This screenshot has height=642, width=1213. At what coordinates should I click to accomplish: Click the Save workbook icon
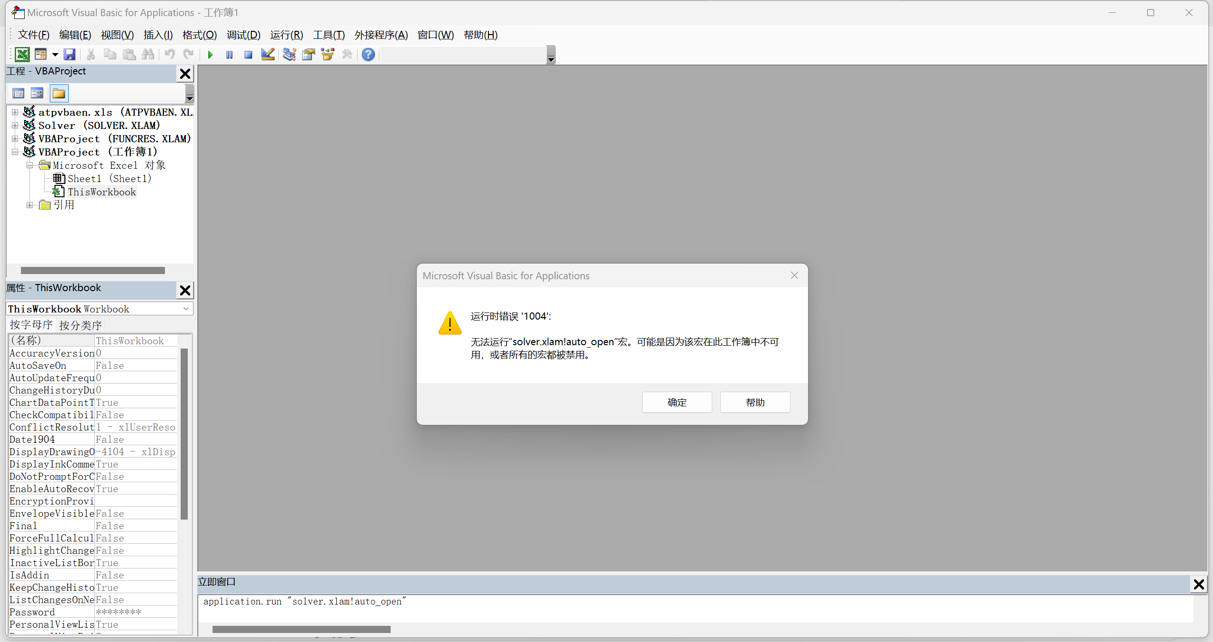(x=70, y=55)
